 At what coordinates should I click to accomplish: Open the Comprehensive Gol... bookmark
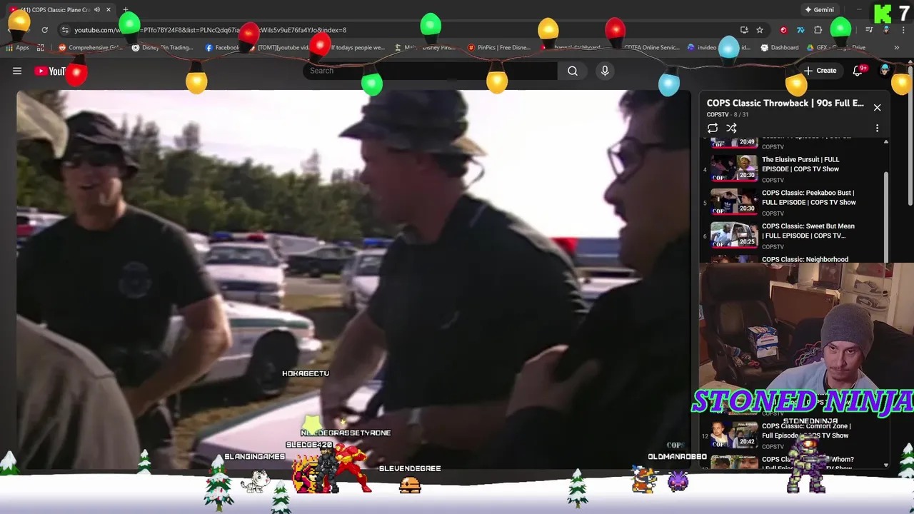click(91, 48)
